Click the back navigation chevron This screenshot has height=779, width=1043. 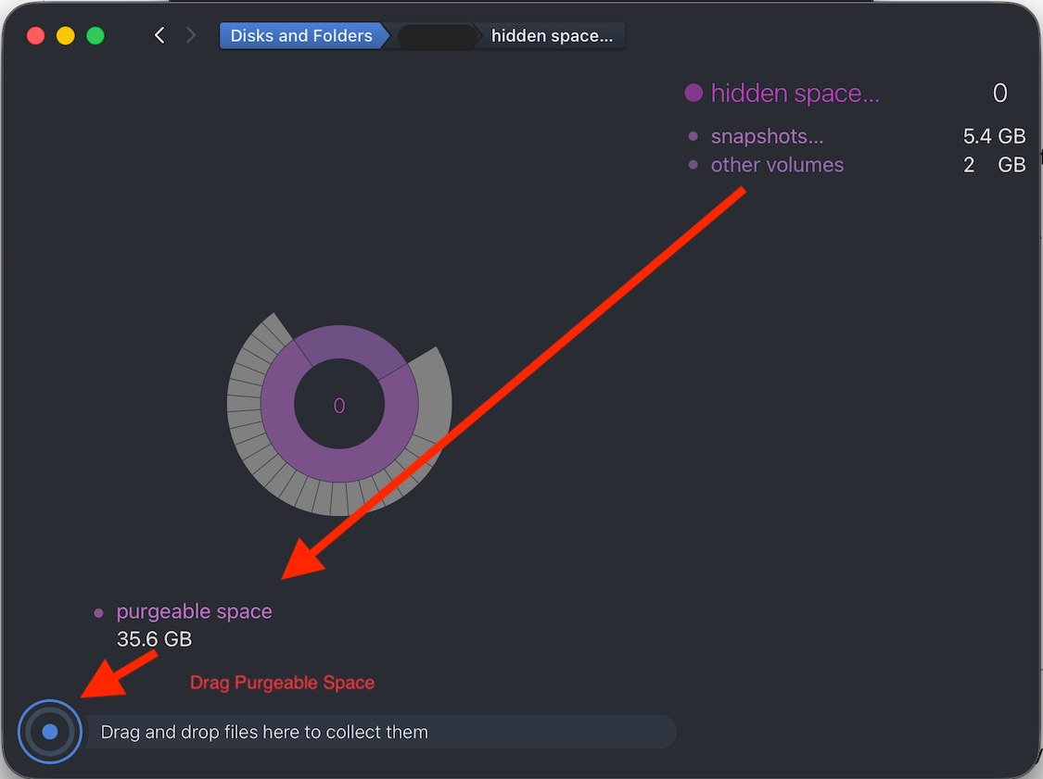pyautogui.click(x=159, y=35)
